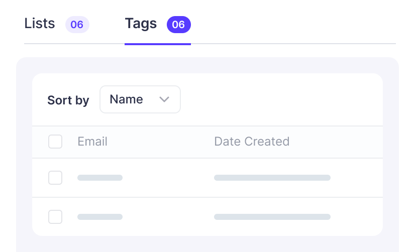Check the first row checkbox
This screenshot has width=415, height=252.
pyautogui.click(x=55, y=178)
